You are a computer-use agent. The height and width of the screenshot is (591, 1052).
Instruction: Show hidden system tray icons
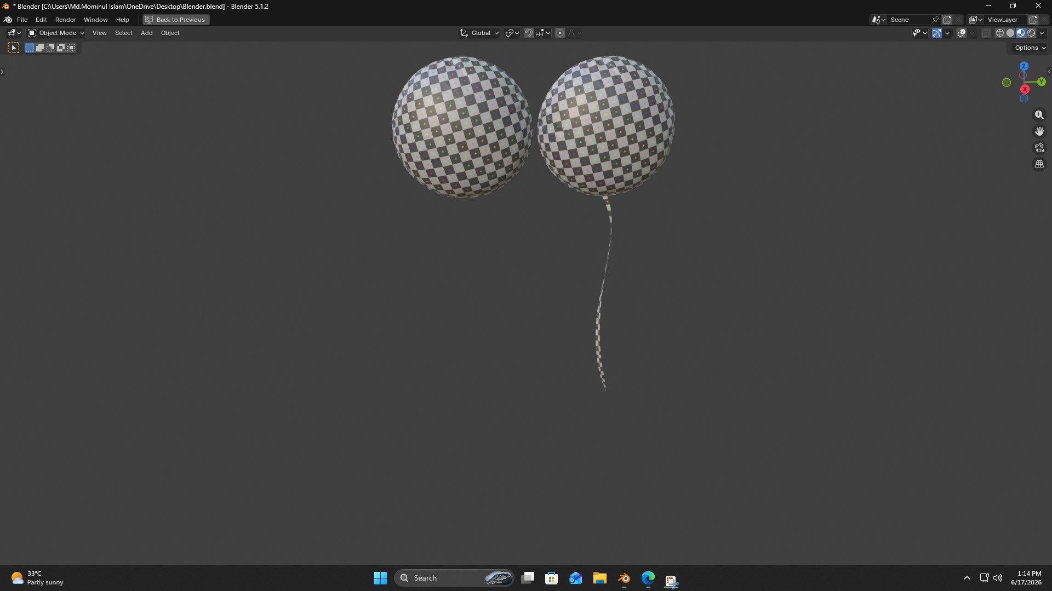coord(967,578)
